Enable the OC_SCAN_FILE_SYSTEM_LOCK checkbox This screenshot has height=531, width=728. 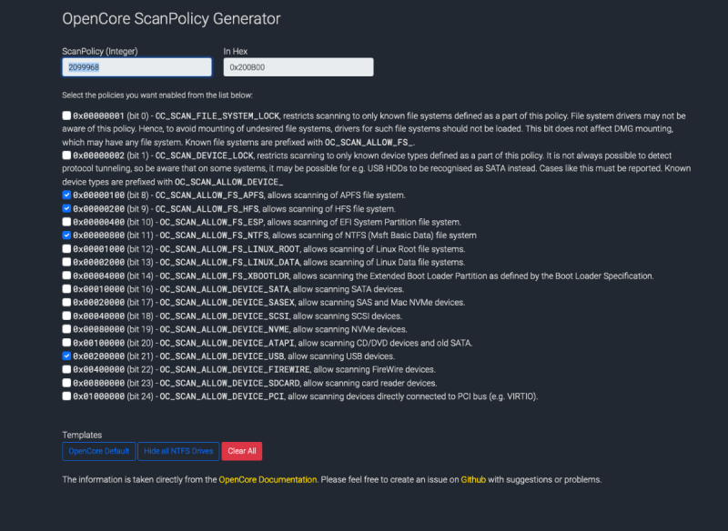tap(66, 115)
